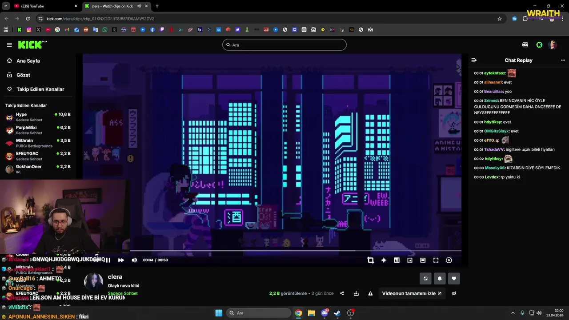Screen dimensions: 569x320
Task: Open the Kick bookmark in bookmarks bar
Action: pyautogui.click(x=19, y=30)
